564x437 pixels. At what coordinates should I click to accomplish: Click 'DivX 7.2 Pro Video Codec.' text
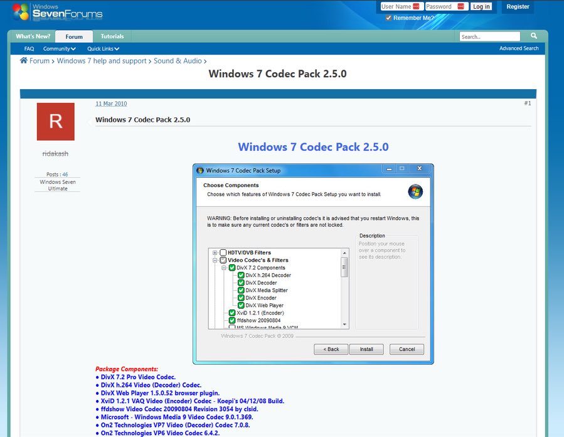138,377
